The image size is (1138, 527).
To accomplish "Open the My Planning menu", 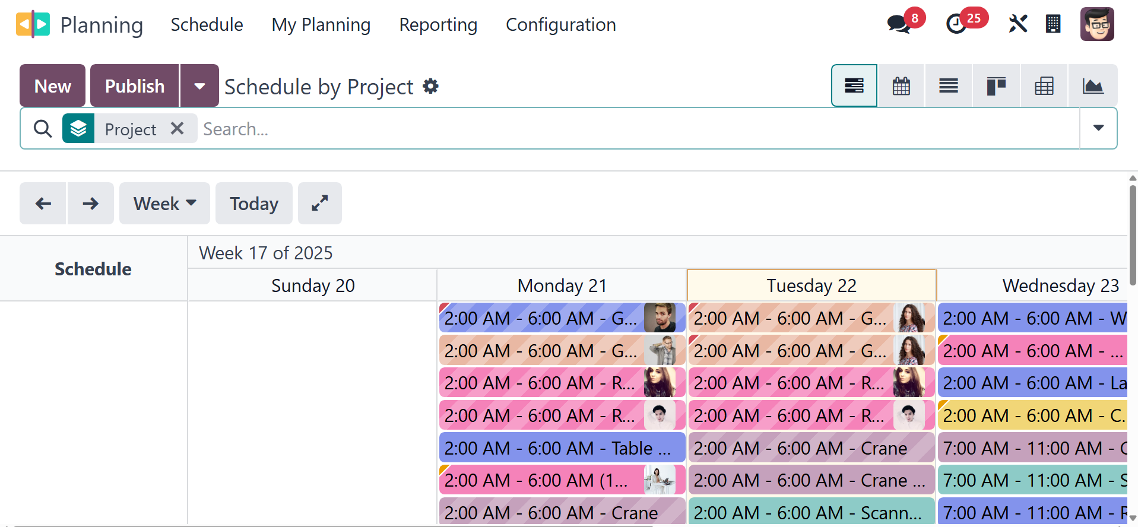I will 321,25.
